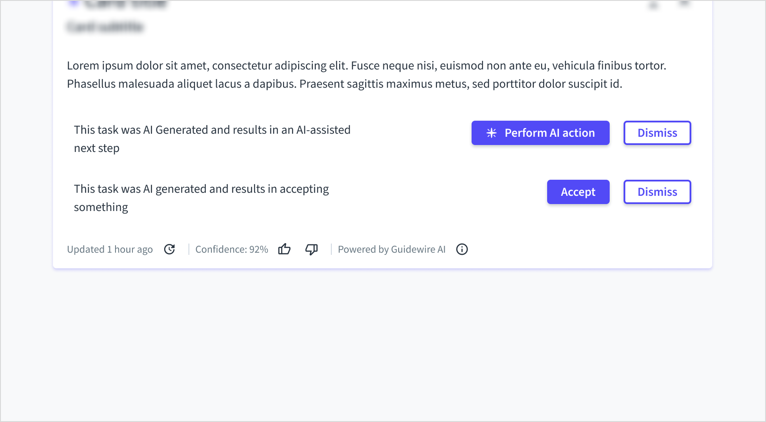Select the Confidence: 92% label

[232, 249]
